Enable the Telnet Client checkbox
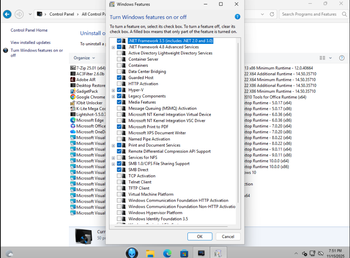The height and width of the screenshot is (258, 350). [x=119, y=182]
